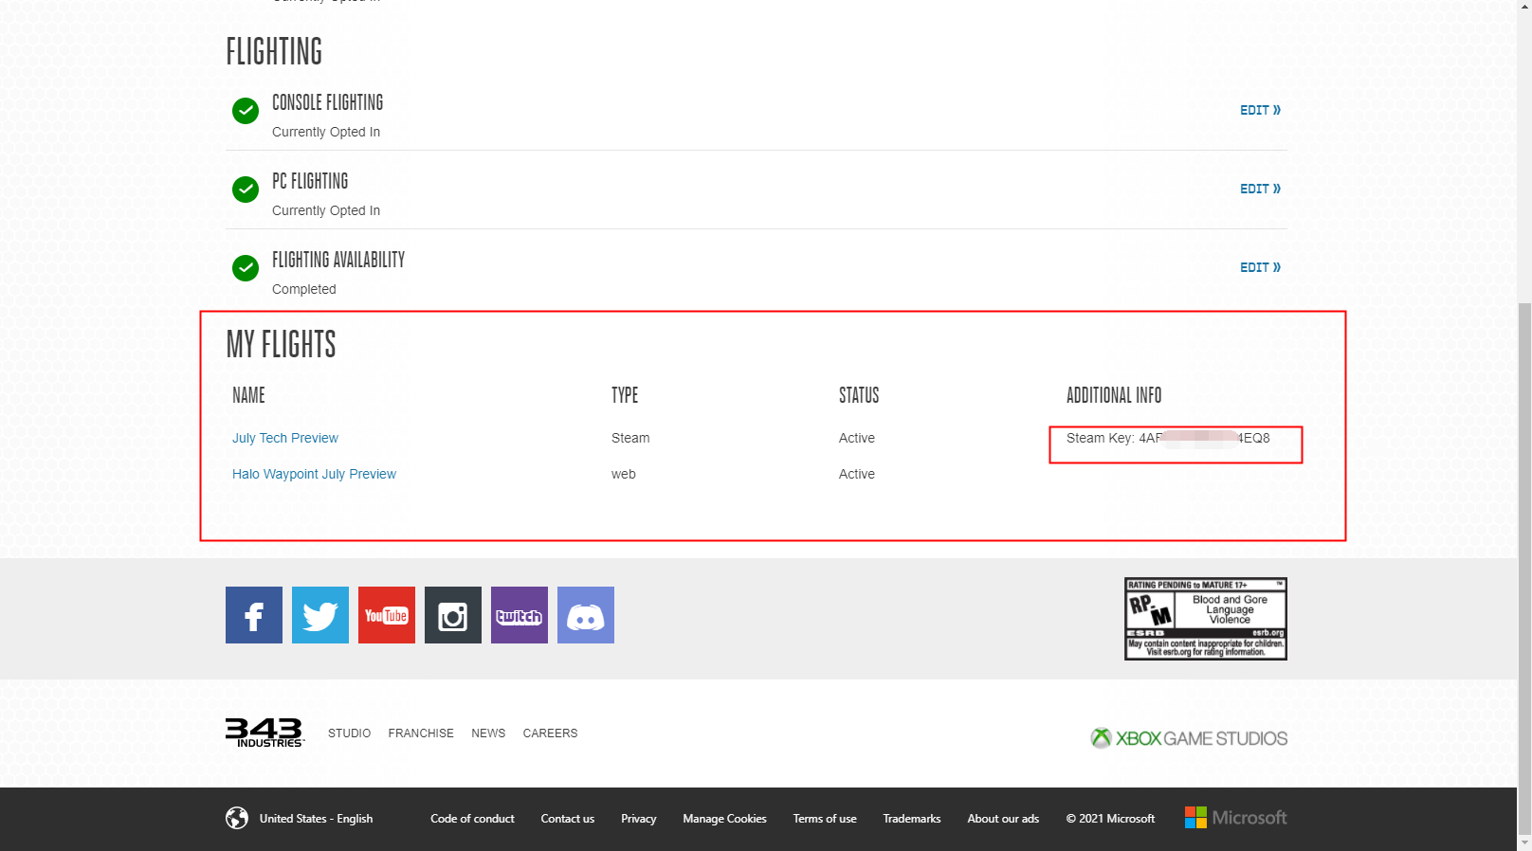
Task: Edit Flighting Availability settings
Action: (x=1260, y=267)
